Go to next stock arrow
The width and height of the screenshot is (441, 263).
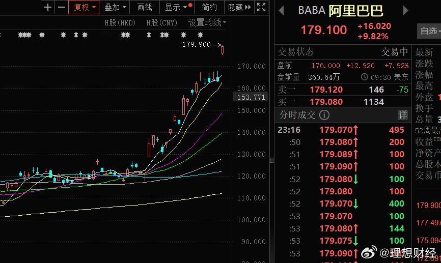click(405, 11)
